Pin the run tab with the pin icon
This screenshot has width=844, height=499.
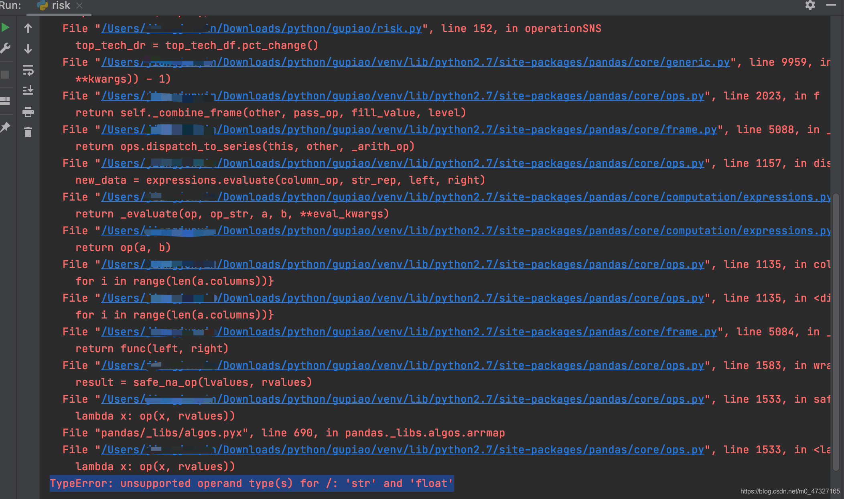(5, 127)
